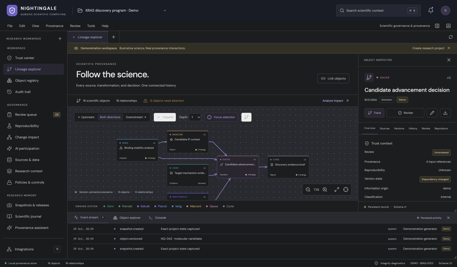Zoom in the lineage graph

tap(325, 190)
